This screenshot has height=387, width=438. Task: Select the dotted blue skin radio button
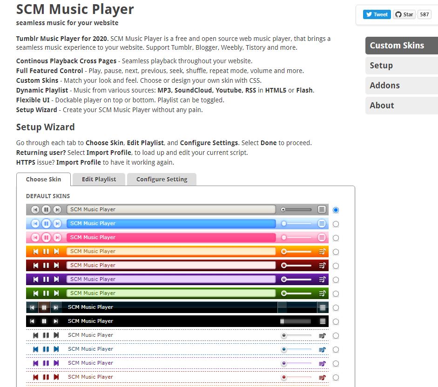click(x=336, y=350)
